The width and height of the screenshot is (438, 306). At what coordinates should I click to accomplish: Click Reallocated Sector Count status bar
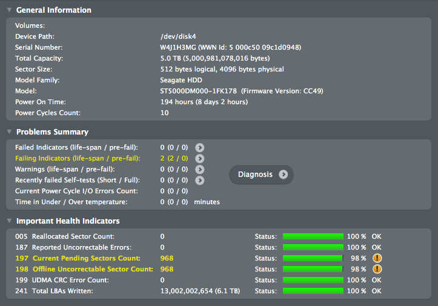point(313,236)
